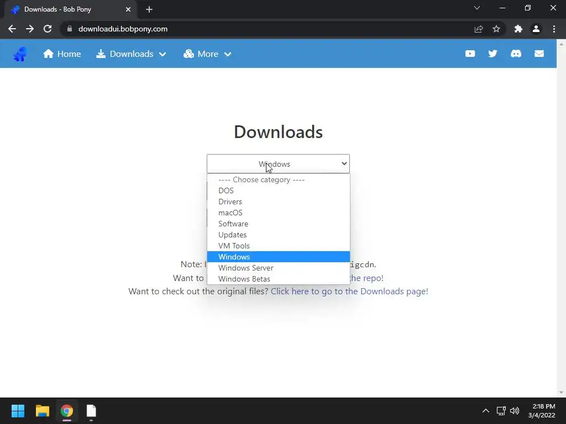Select Drivers from the category list
Screen dimensions: 566x424
(x=279, y=202)
